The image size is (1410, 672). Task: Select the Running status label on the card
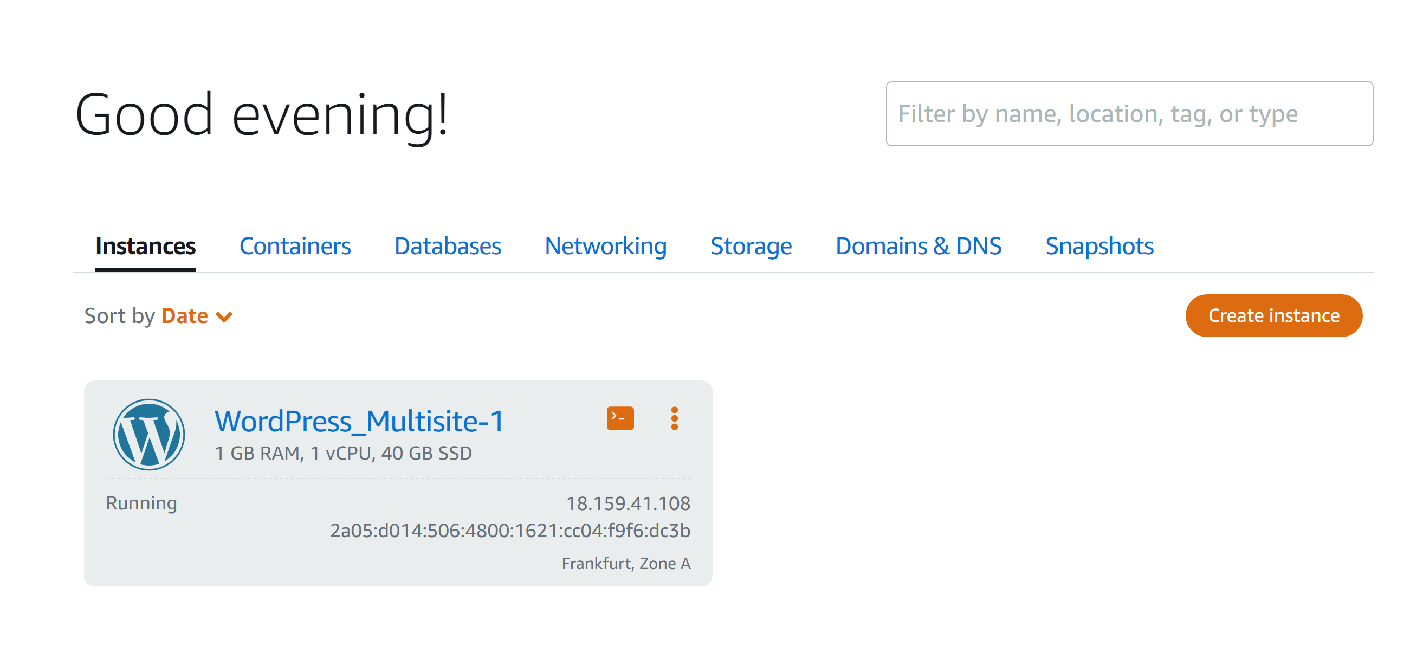point(141,502)
